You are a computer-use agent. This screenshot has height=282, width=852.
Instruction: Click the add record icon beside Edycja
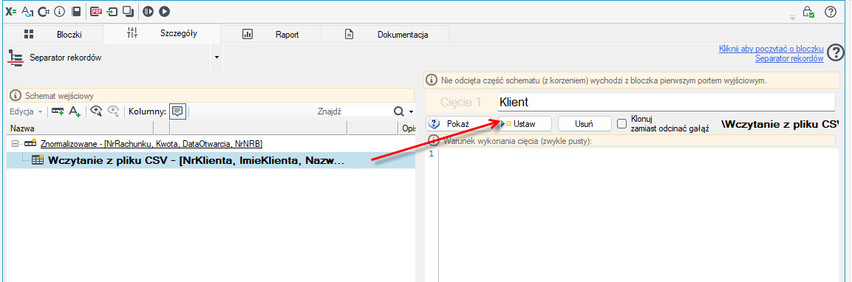tap(58, 111)
